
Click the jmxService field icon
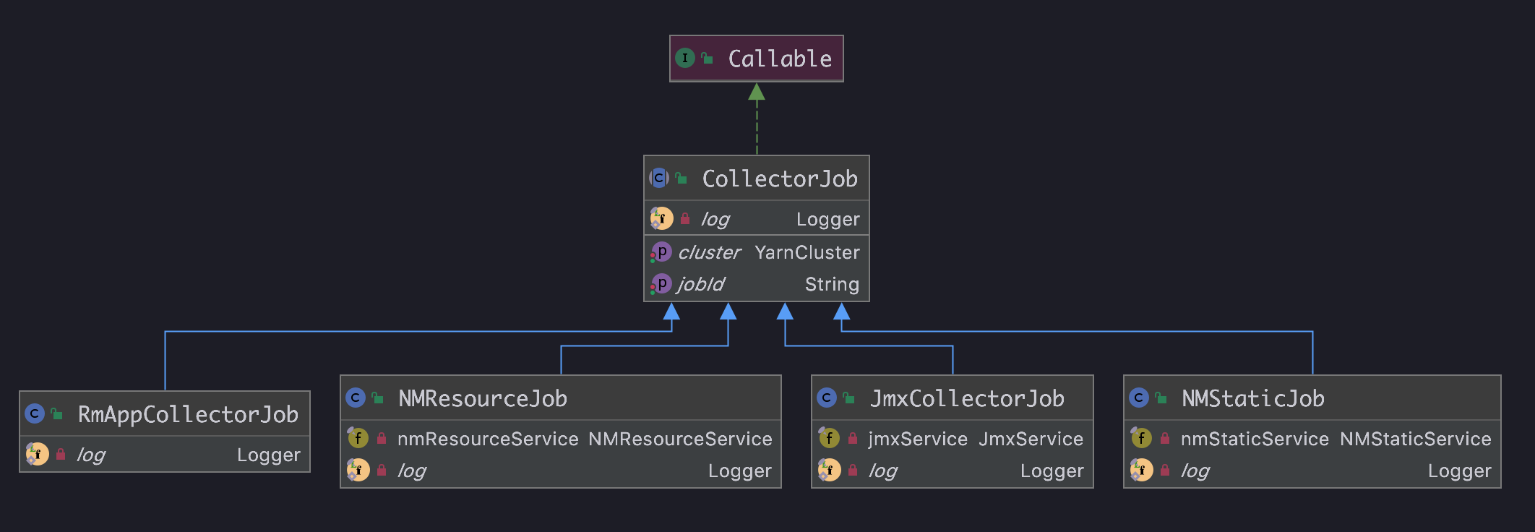click(829, 438)
